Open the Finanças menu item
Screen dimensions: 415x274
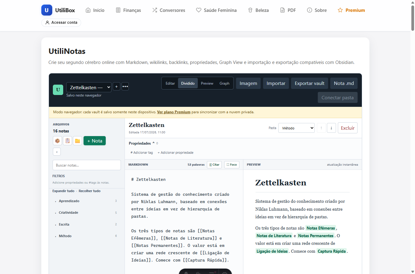[x=128, y=10]
